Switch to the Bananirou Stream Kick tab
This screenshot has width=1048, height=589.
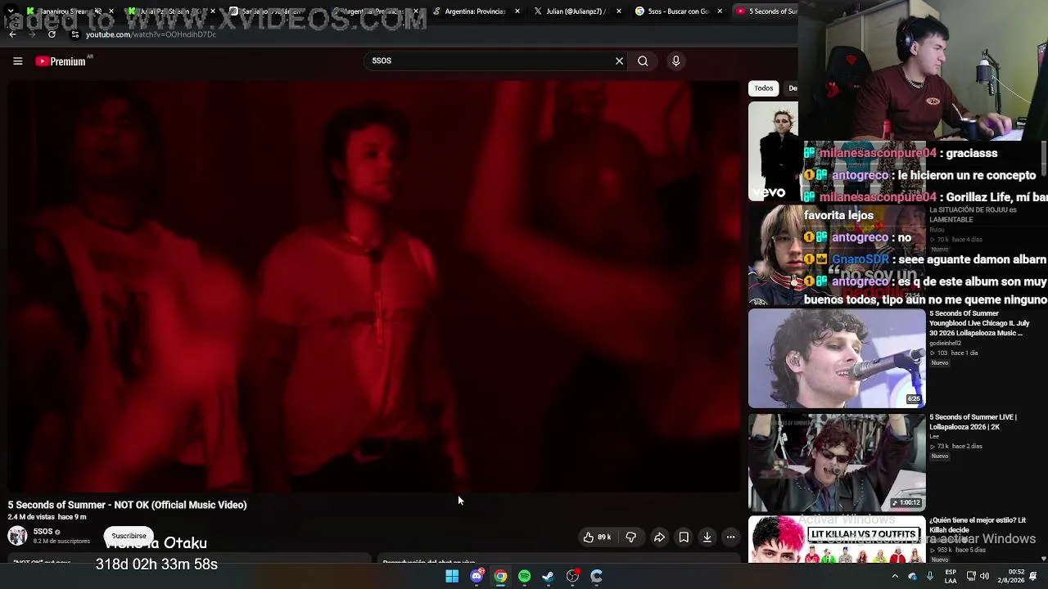pos(69,11)
